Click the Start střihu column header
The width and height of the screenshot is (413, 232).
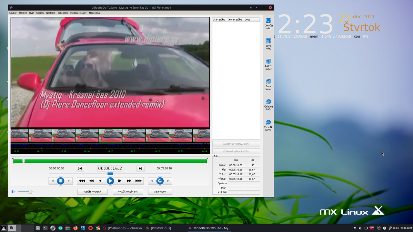(220, 20)
